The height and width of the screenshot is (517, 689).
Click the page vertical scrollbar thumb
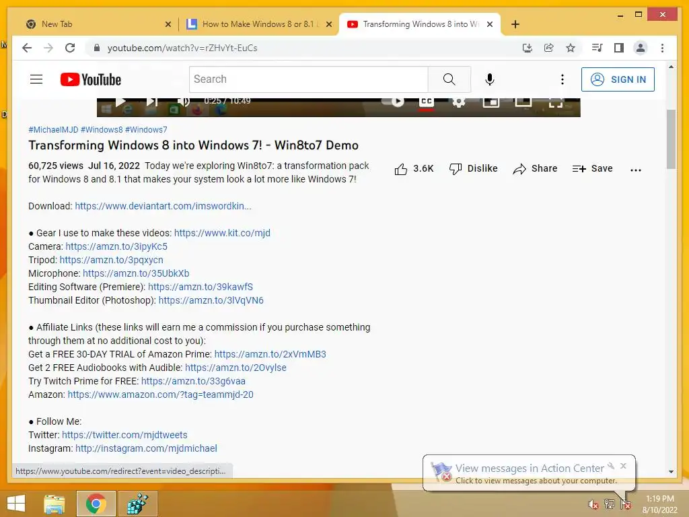(671, 139)
